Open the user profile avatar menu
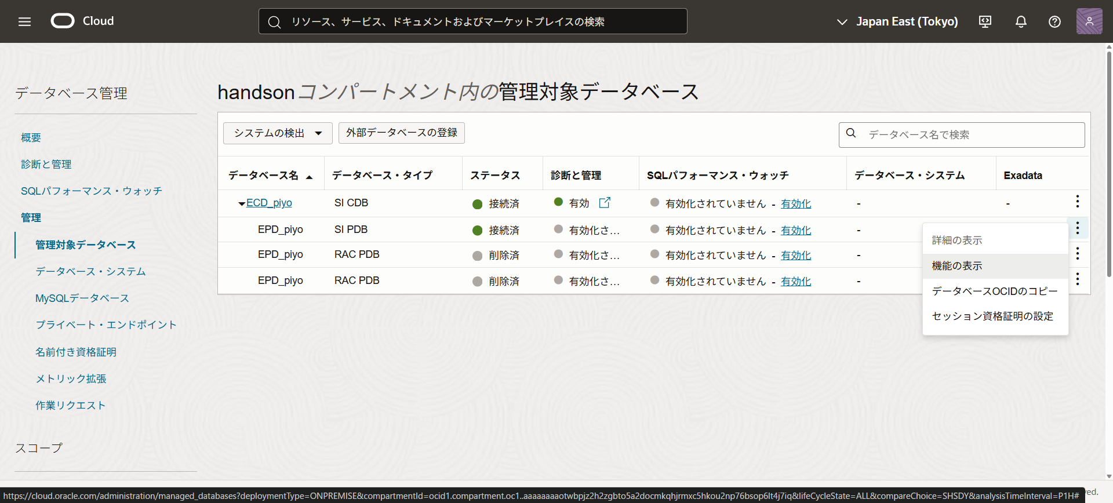 point(1089,21)
